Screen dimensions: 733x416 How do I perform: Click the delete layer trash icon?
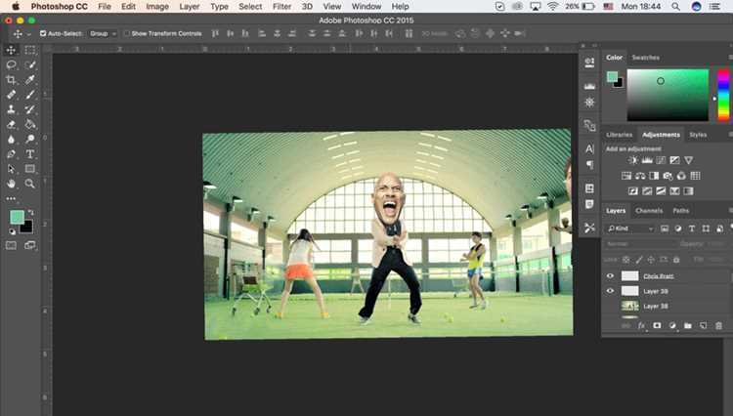718,325
